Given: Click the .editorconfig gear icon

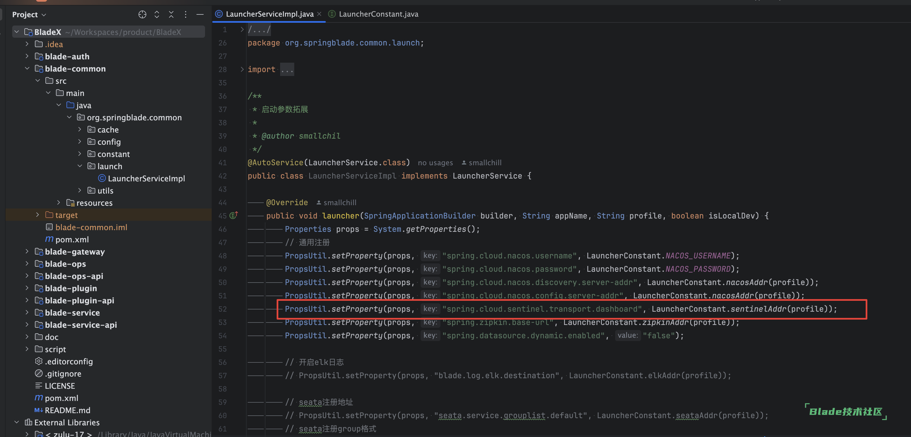Looking at the screenshot, I should coord(39,361).
